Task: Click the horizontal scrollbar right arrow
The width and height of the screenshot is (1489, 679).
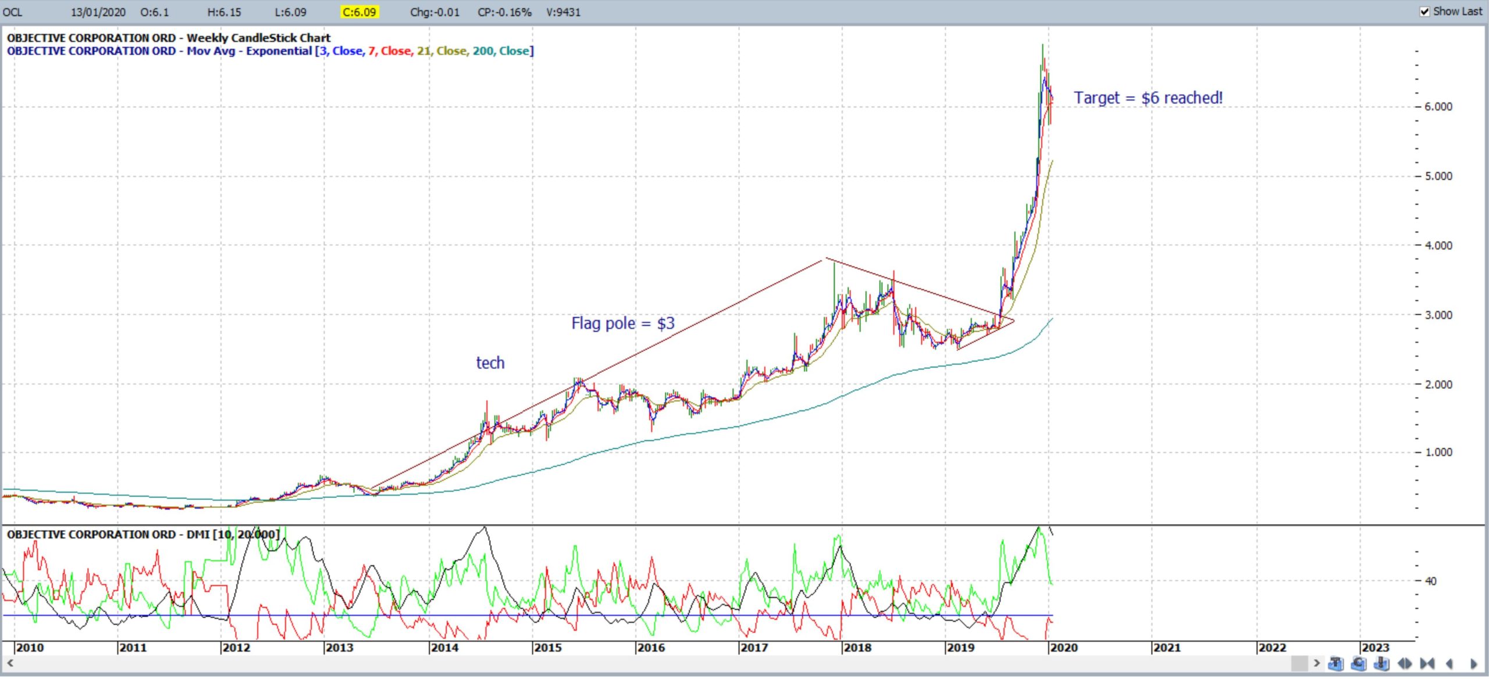Action: pos(1317,663)
